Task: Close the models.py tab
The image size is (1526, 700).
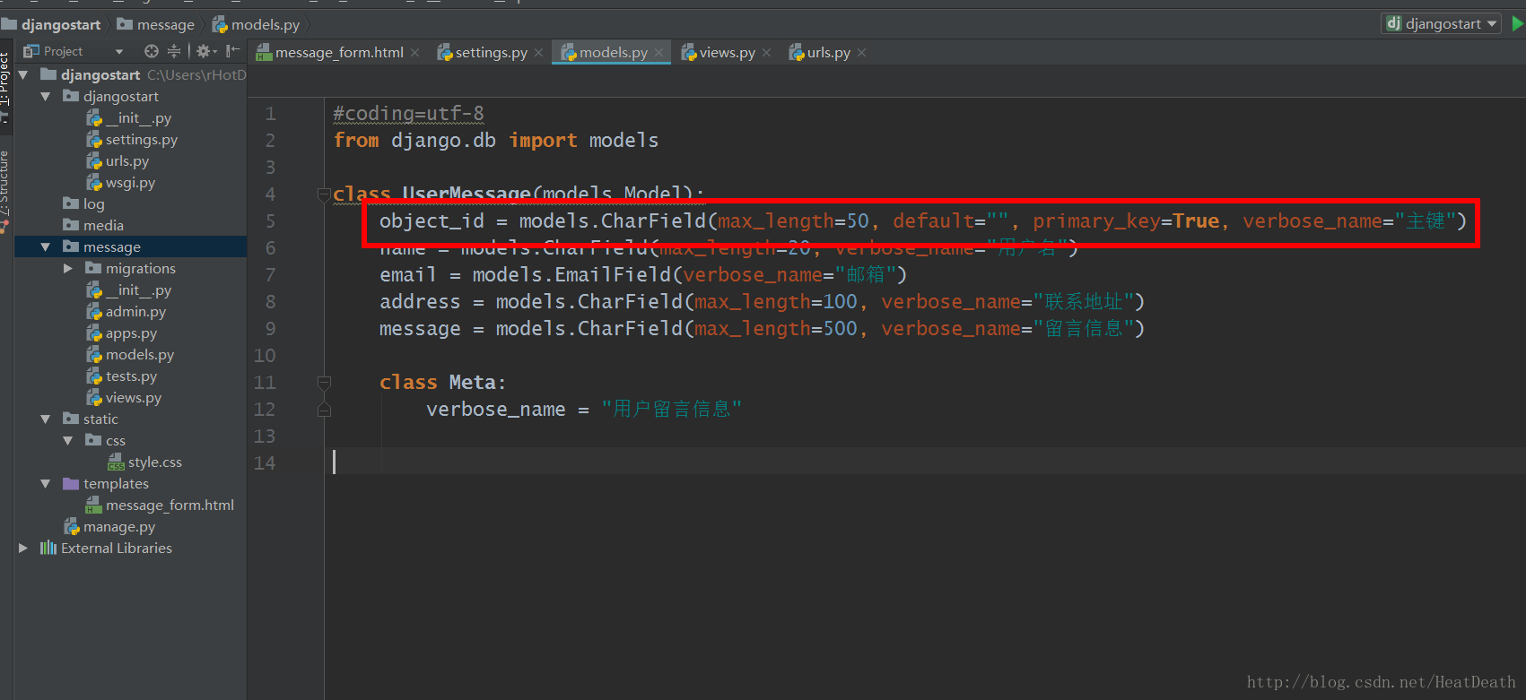Action: pyautogui.click(x=658, y=53)
